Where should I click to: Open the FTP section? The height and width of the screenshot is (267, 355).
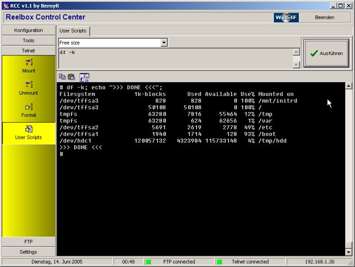pyautogui.click(x=28, y=242)
